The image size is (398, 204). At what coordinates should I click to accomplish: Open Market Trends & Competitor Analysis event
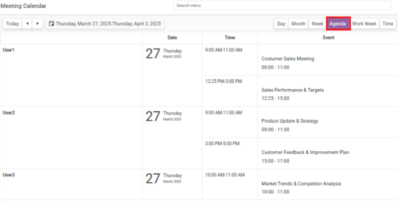[301, 184]
